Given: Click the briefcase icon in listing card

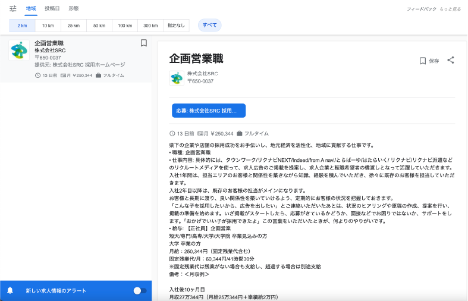Looking at the screenshot, I should 99,76.
